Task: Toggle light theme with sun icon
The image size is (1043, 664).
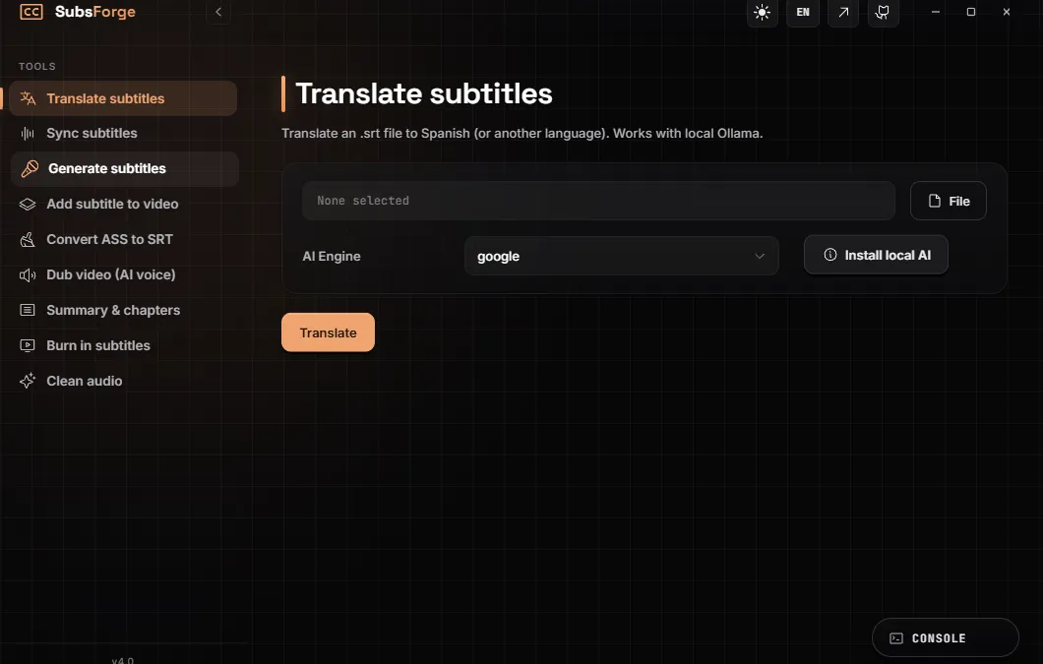Action: pos(763,12)
